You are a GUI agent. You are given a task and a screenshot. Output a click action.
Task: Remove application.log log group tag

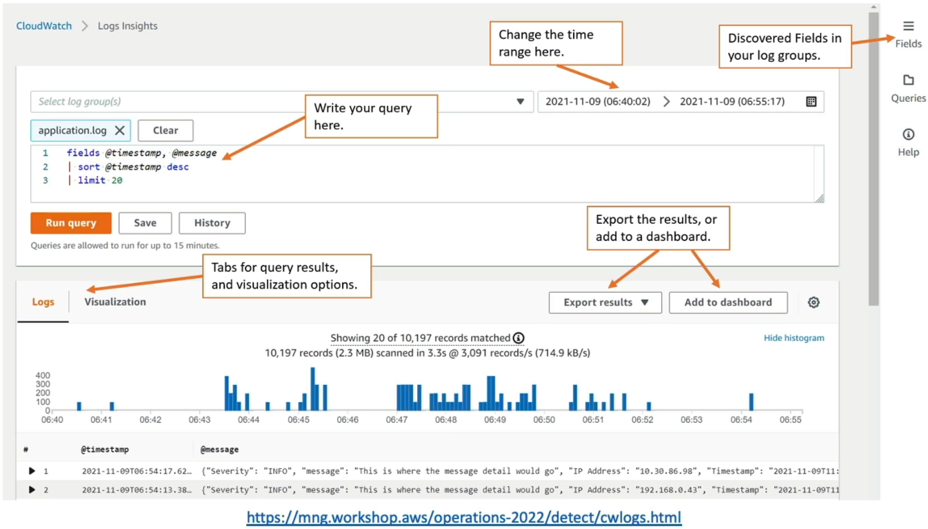[119, 130]
